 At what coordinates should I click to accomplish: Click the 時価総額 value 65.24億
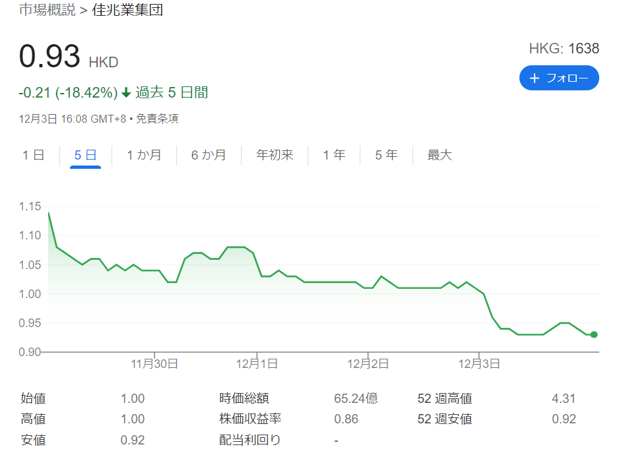(x=356, y=398)
